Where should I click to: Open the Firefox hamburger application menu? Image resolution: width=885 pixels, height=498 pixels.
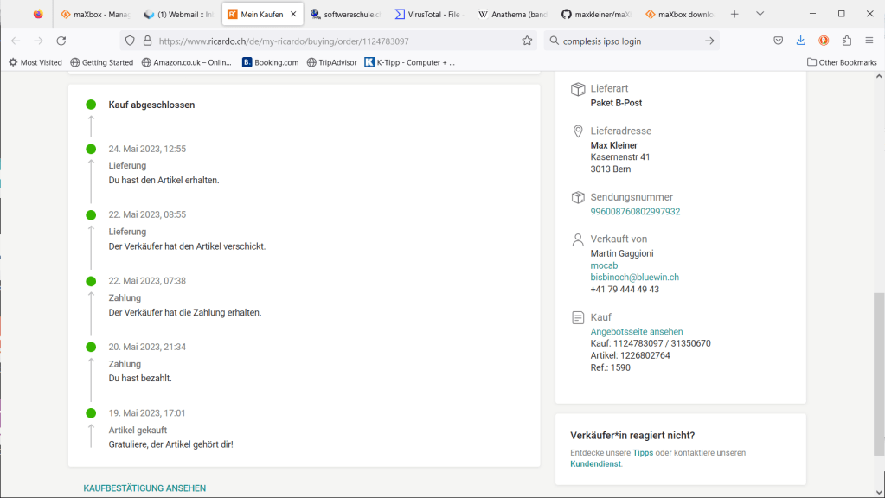click(x=869, y=41)
